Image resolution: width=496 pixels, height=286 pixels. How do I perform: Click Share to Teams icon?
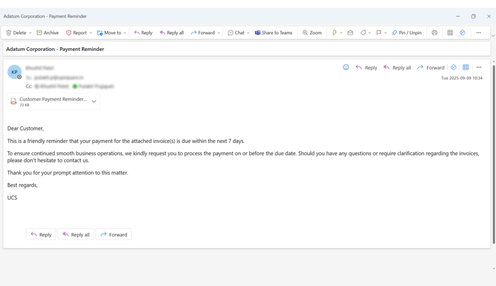coord(258,33)
